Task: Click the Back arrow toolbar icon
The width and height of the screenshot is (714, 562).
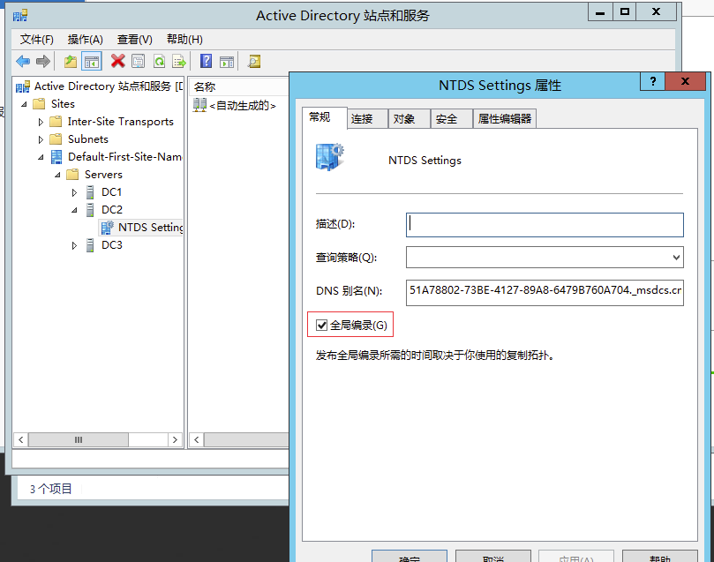Action: (x=23, y=61)
